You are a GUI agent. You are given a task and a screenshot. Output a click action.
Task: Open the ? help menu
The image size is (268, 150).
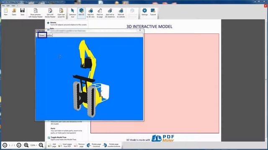[18, 5]
